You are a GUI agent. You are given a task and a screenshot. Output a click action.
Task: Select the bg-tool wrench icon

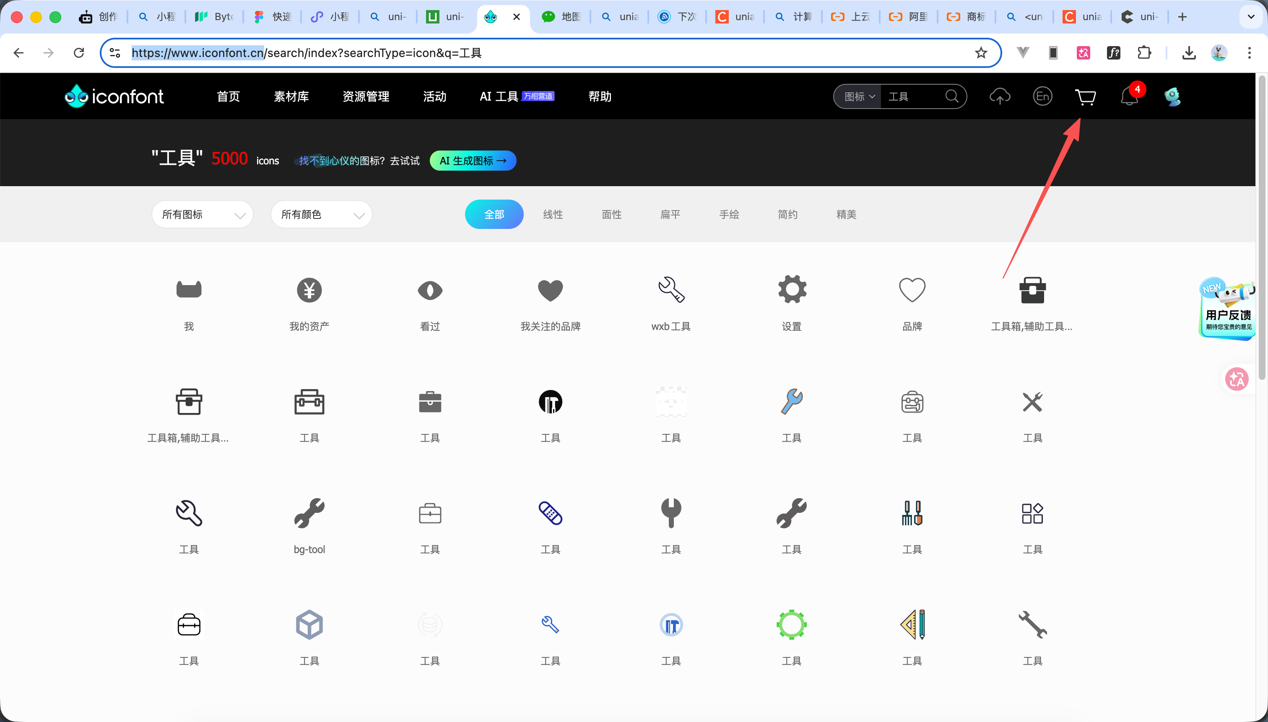coord(309,513)
